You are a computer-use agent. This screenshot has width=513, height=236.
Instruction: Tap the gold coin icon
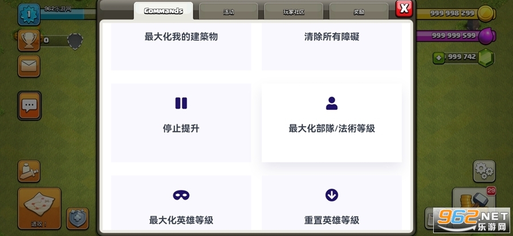(486, 14)
